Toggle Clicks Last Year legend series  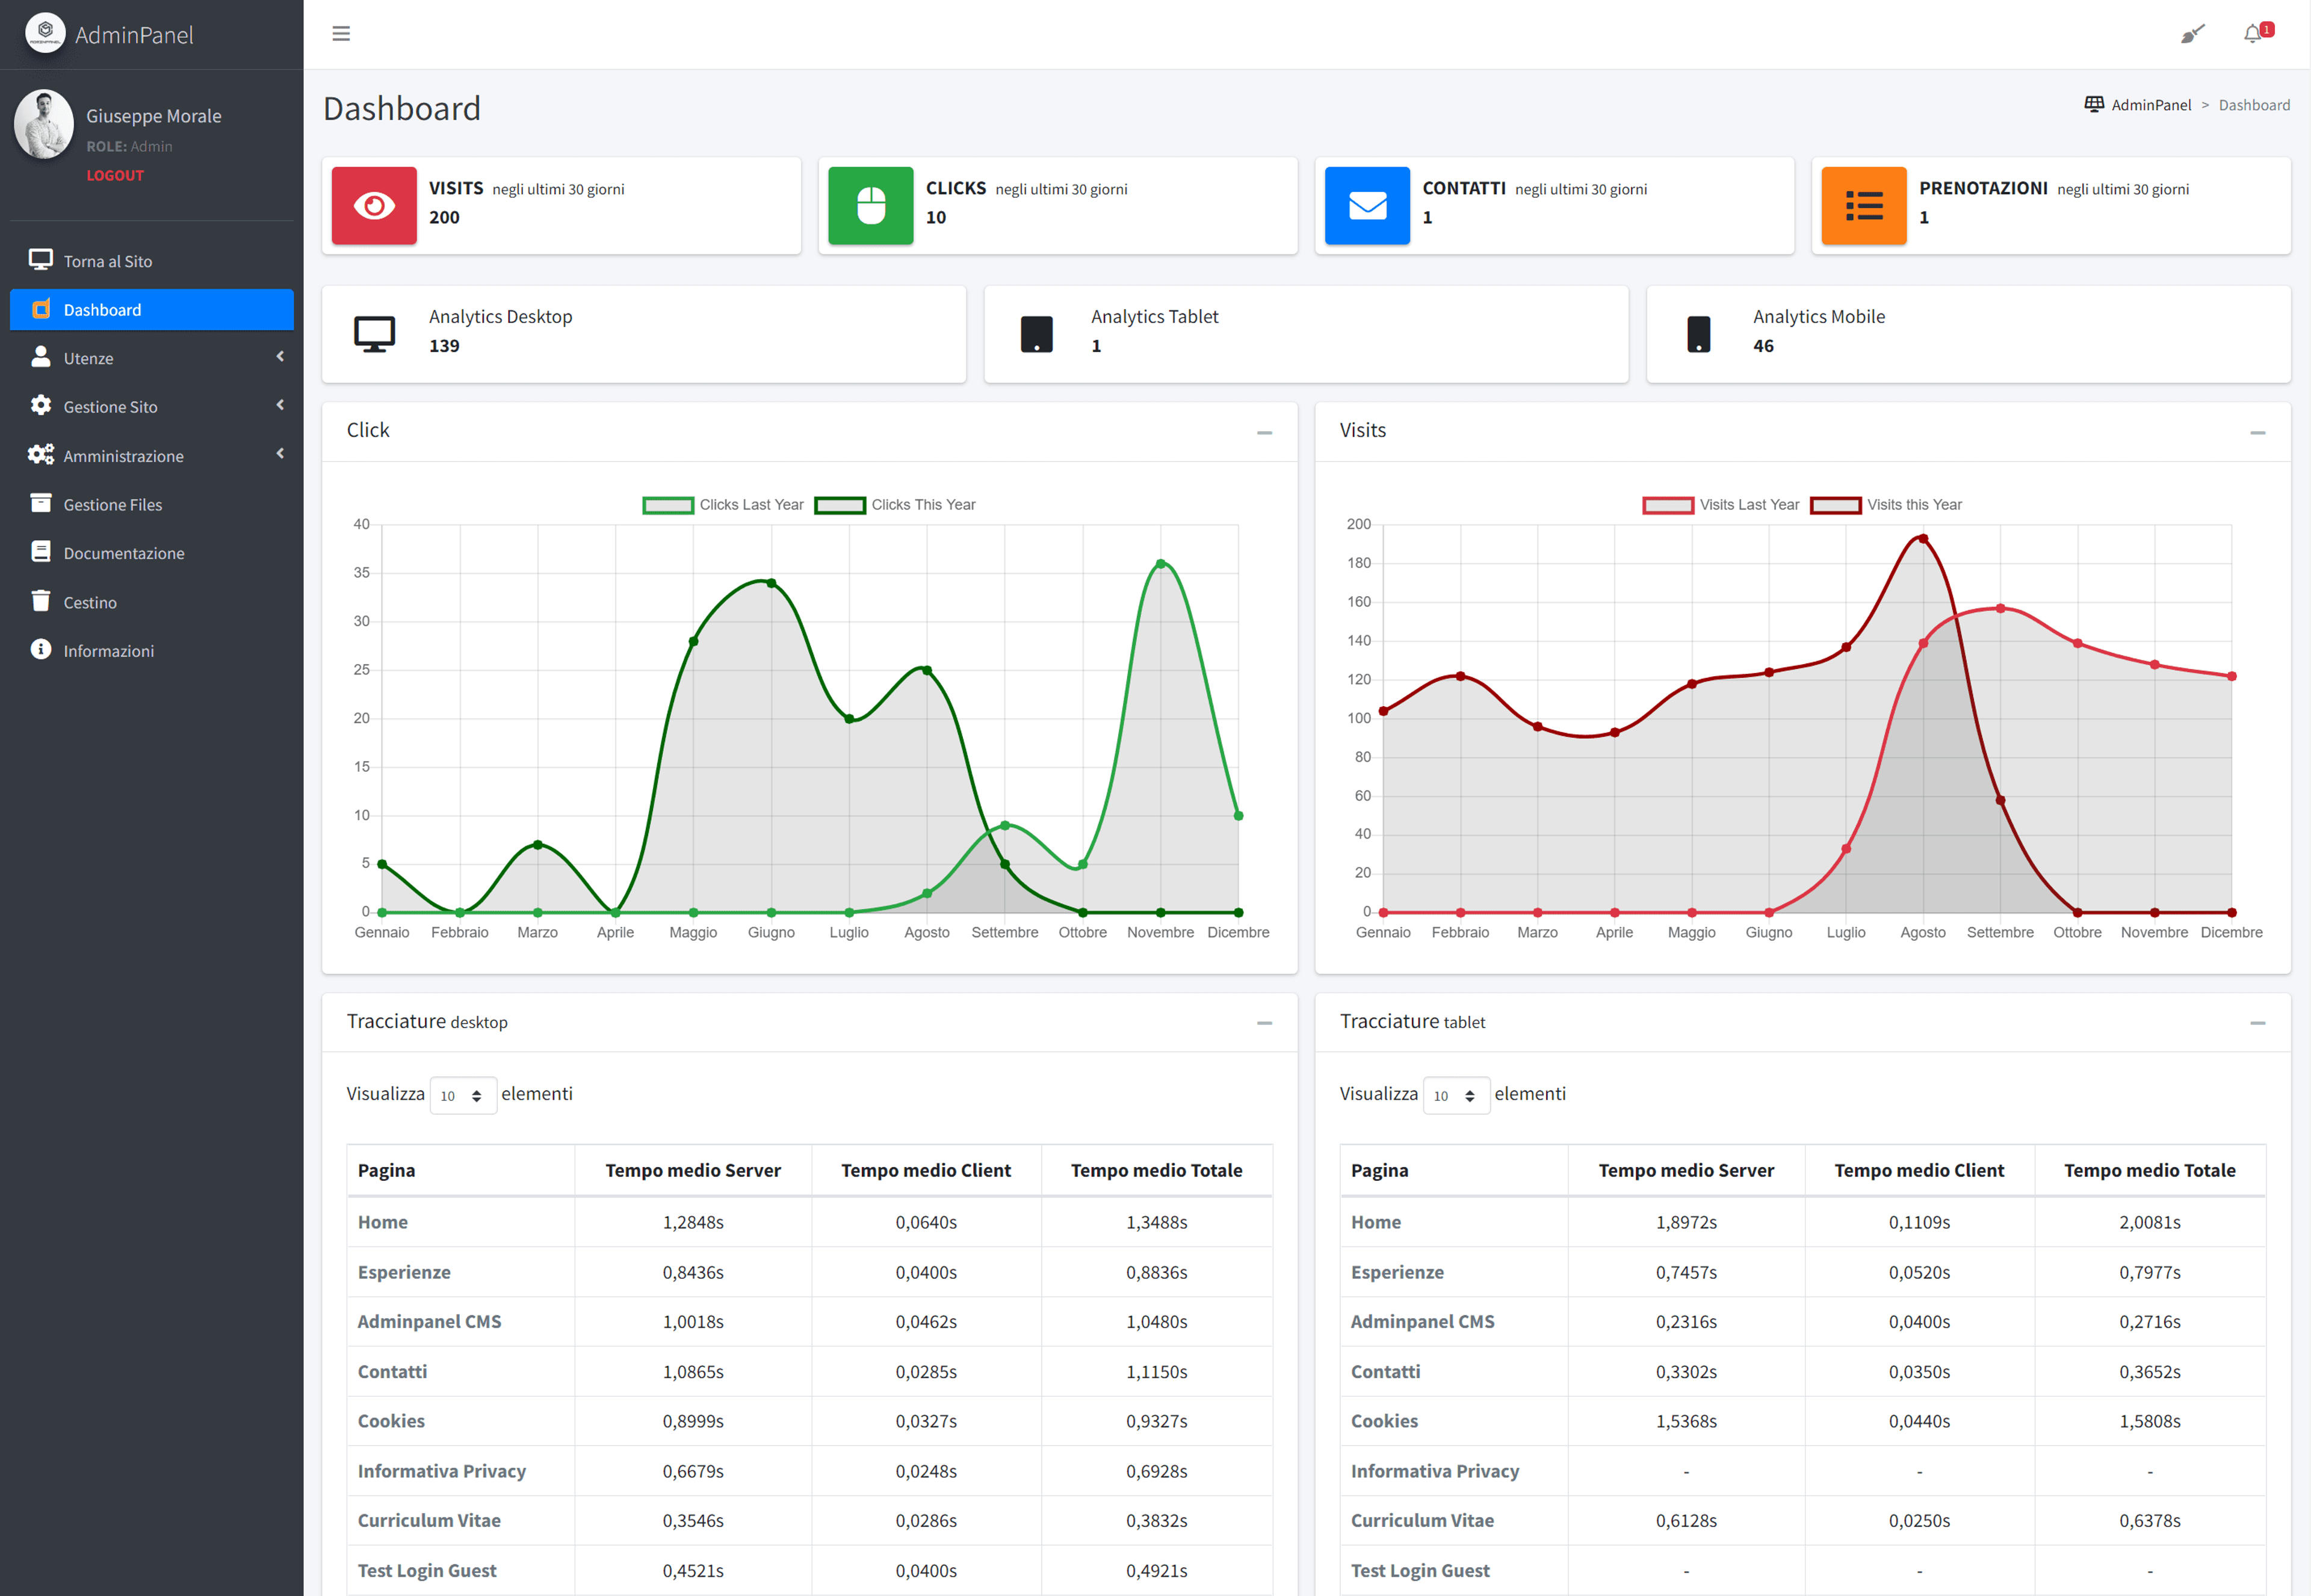point(723,505)
